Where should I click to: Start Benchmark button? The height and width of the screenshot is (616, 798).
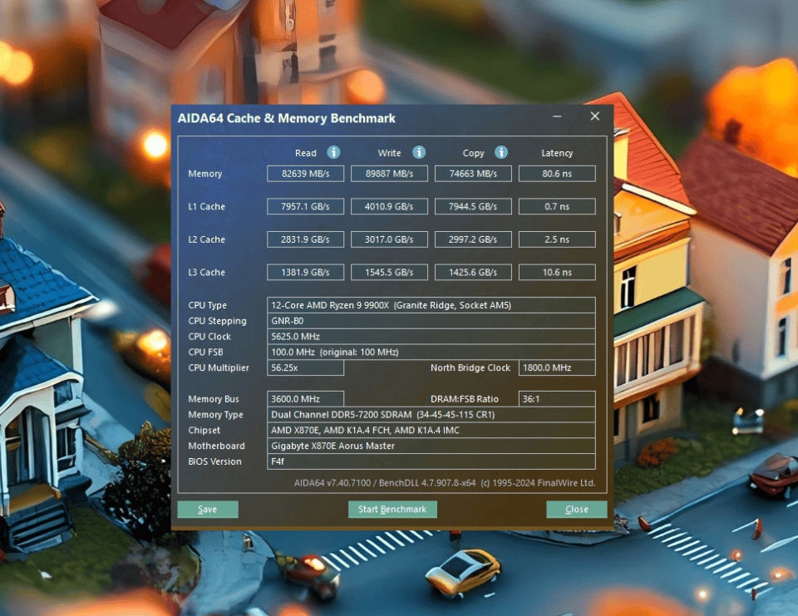coord(392,509)
